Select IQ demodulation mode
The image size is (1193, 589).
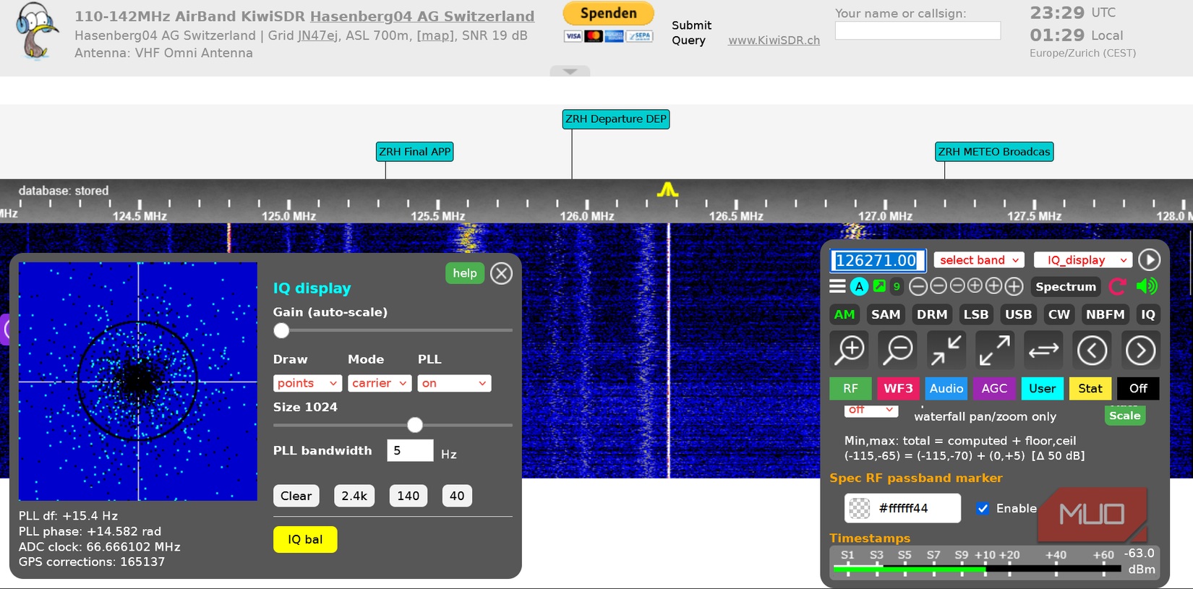point(1148,314)
